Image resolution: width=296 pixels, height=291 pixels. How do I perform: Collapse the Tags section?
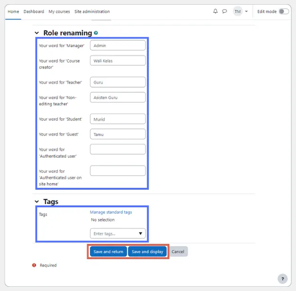(x=37, y=202)
